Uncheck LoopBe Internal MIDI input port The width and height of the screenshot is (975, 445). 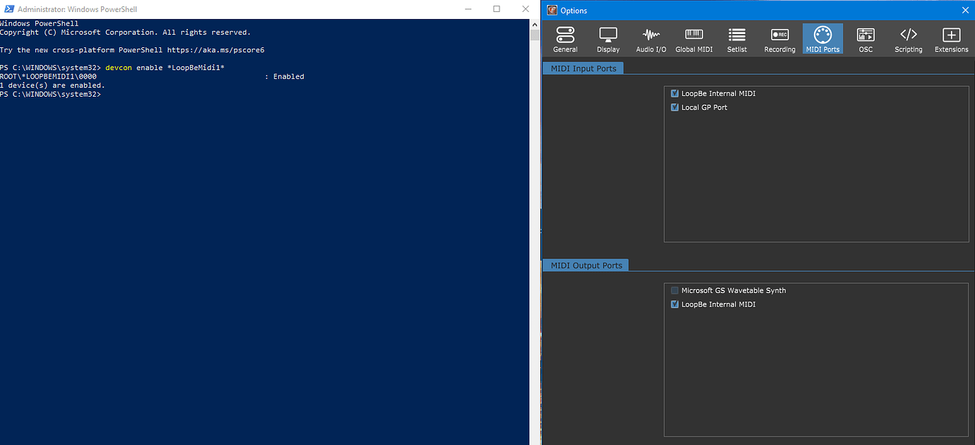(x=675, y=93)
